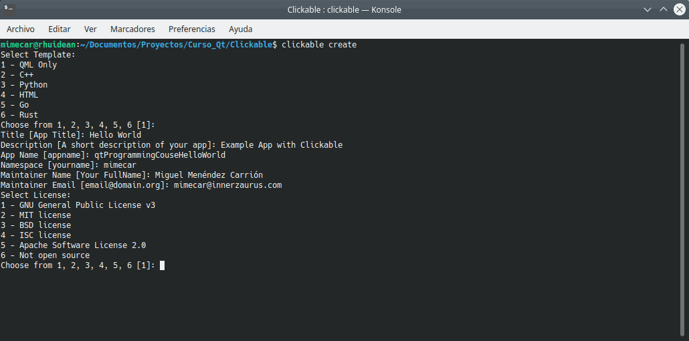
Task: Open the Ayuda menu
Action: (x=241, y=29)
